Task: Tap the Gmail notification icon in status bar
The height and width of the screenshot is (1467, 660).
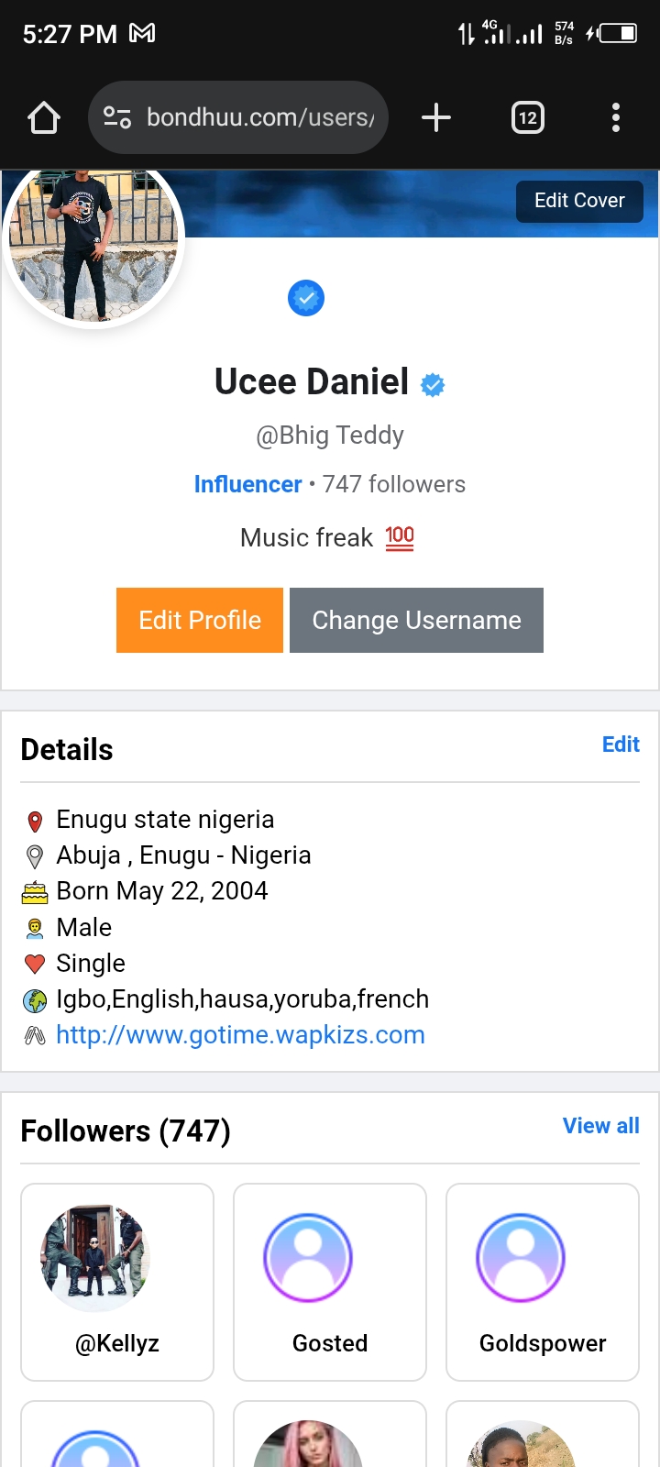Action: (x=142, y=34)
